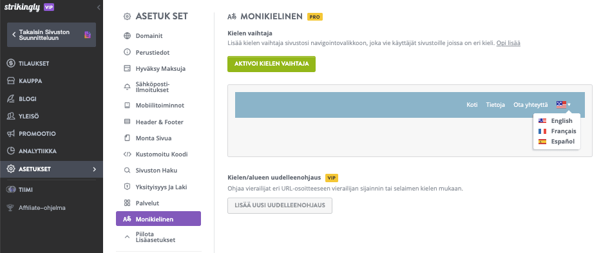
Task: Open Domainit globe icon
Action: (x=128, y=36)
